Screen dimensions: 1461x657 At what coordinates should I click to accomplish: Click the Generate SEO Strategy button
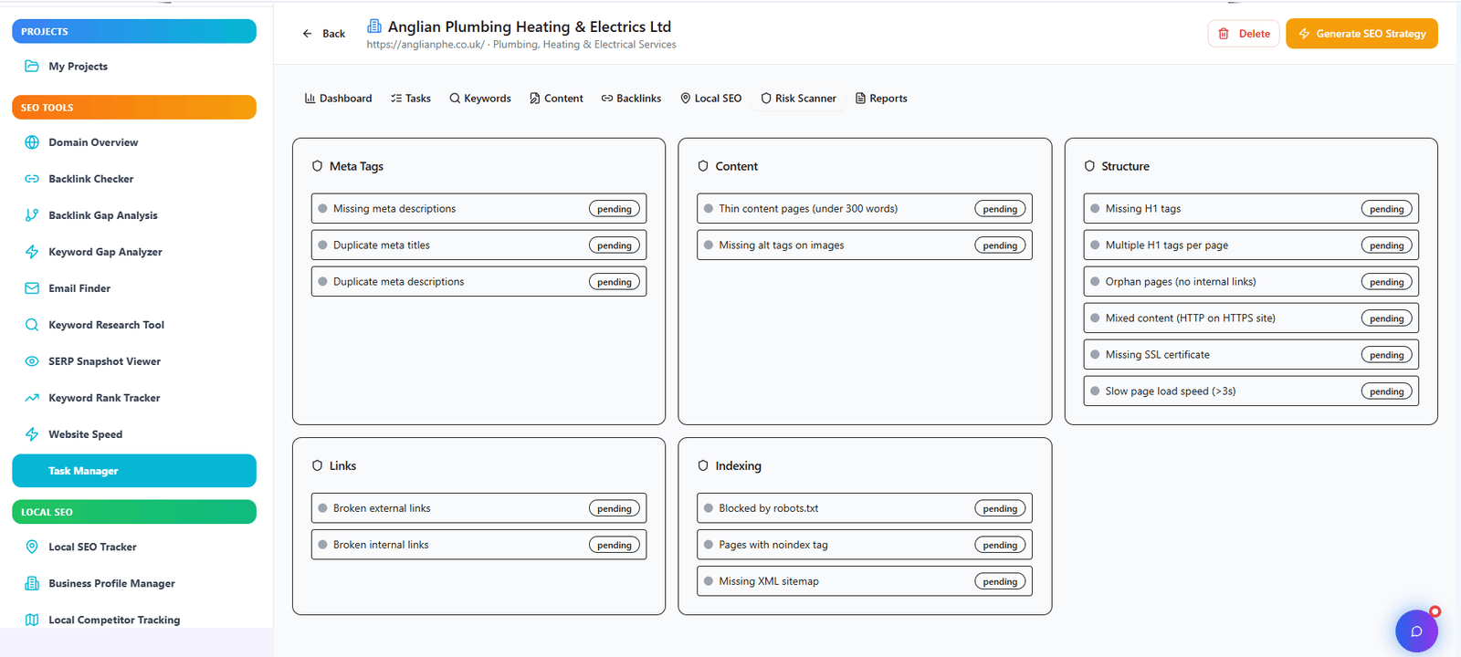1361,34
